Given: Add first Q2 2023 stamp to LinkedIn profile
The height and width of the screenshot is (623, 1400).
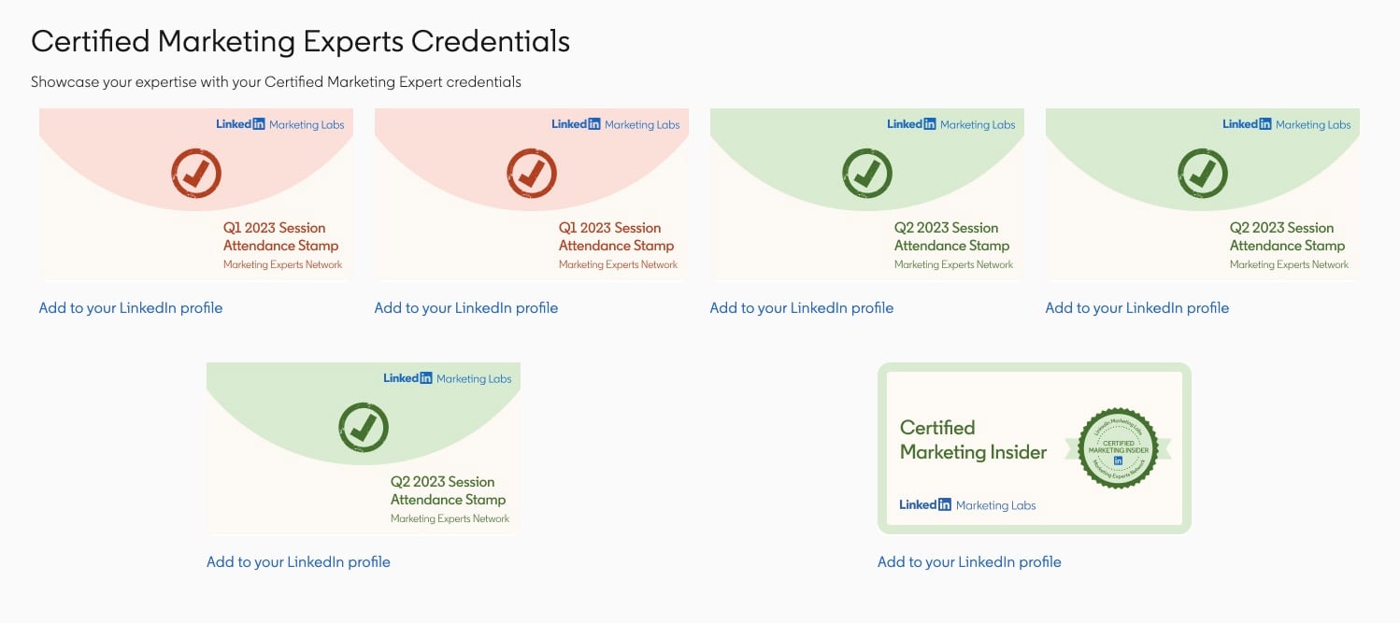Looking at the screenshot, I should pyautogui.click(x=802, y=307).
